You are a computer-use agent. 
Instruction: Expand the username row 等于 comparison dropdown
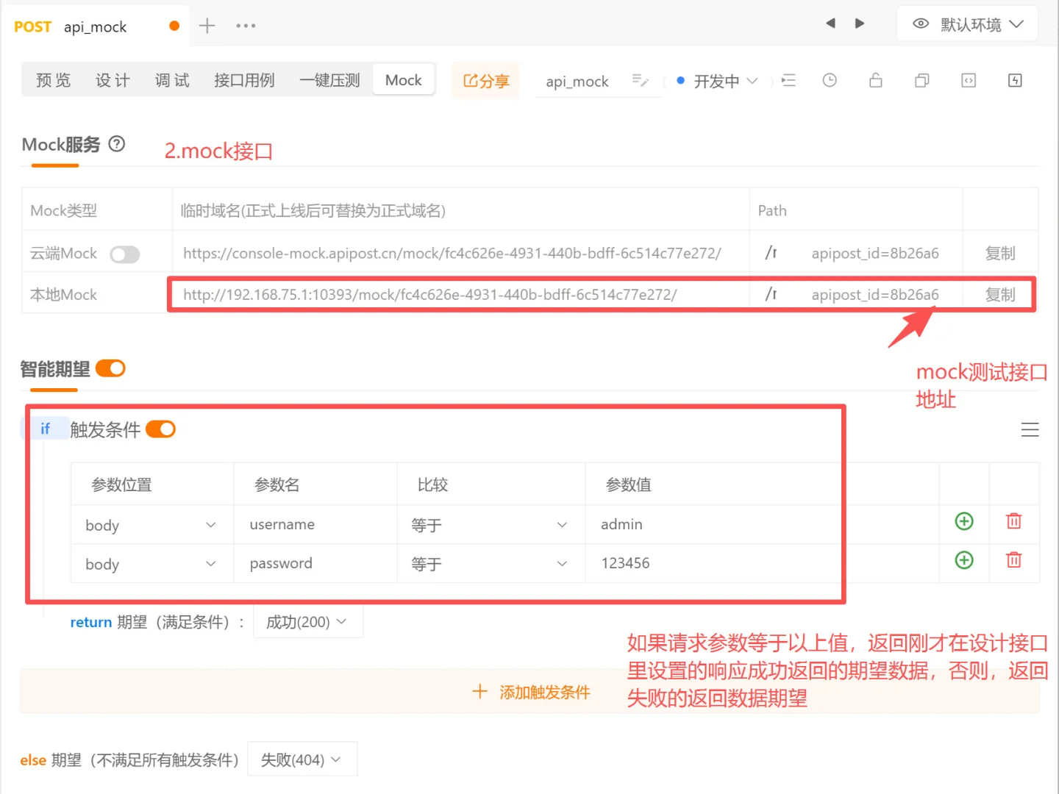pyautogui.click(x=491, y=524)
